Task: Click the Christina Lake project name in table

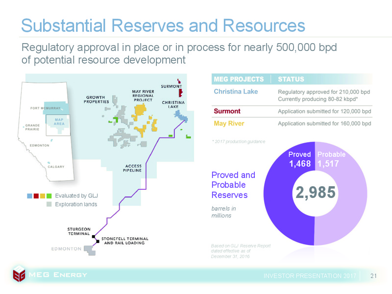Action: (x=236, y=92)
